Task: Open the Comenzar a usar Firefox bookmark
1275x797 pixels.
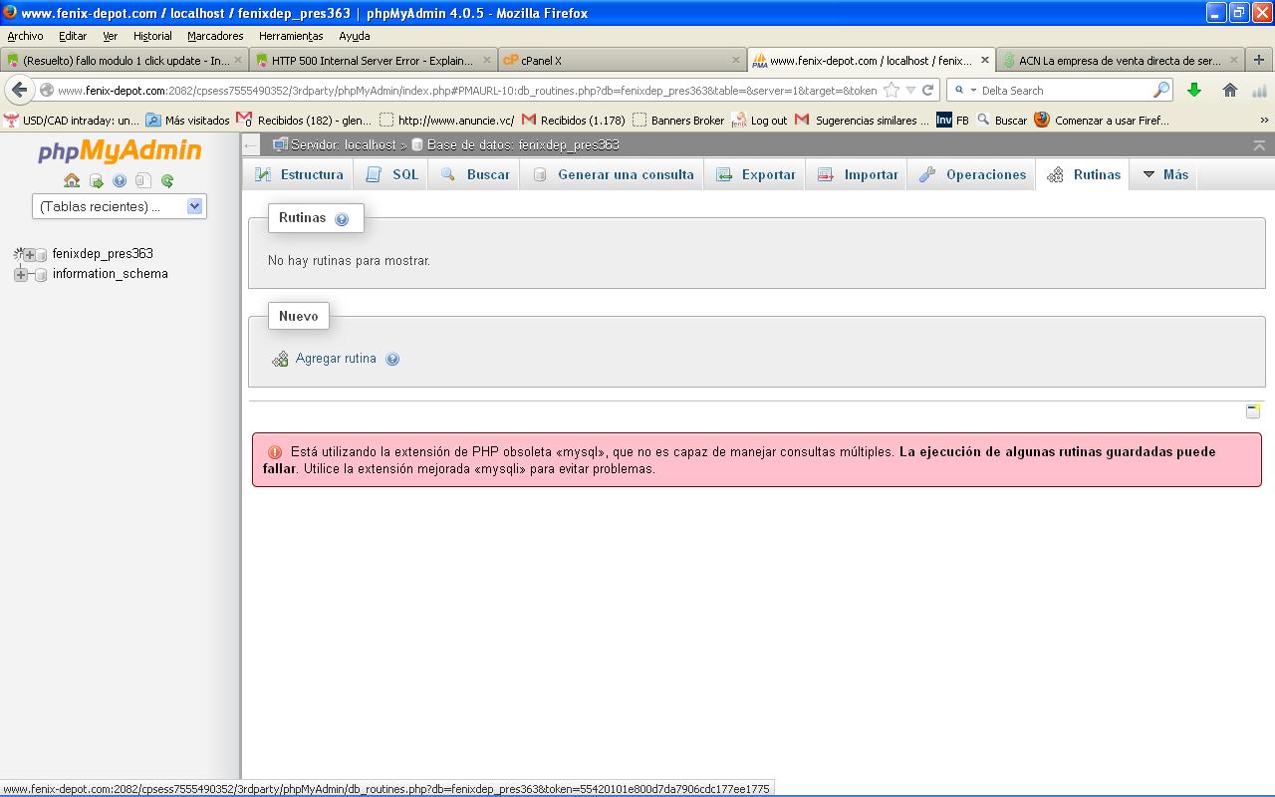Action: tap(1101, 120)
